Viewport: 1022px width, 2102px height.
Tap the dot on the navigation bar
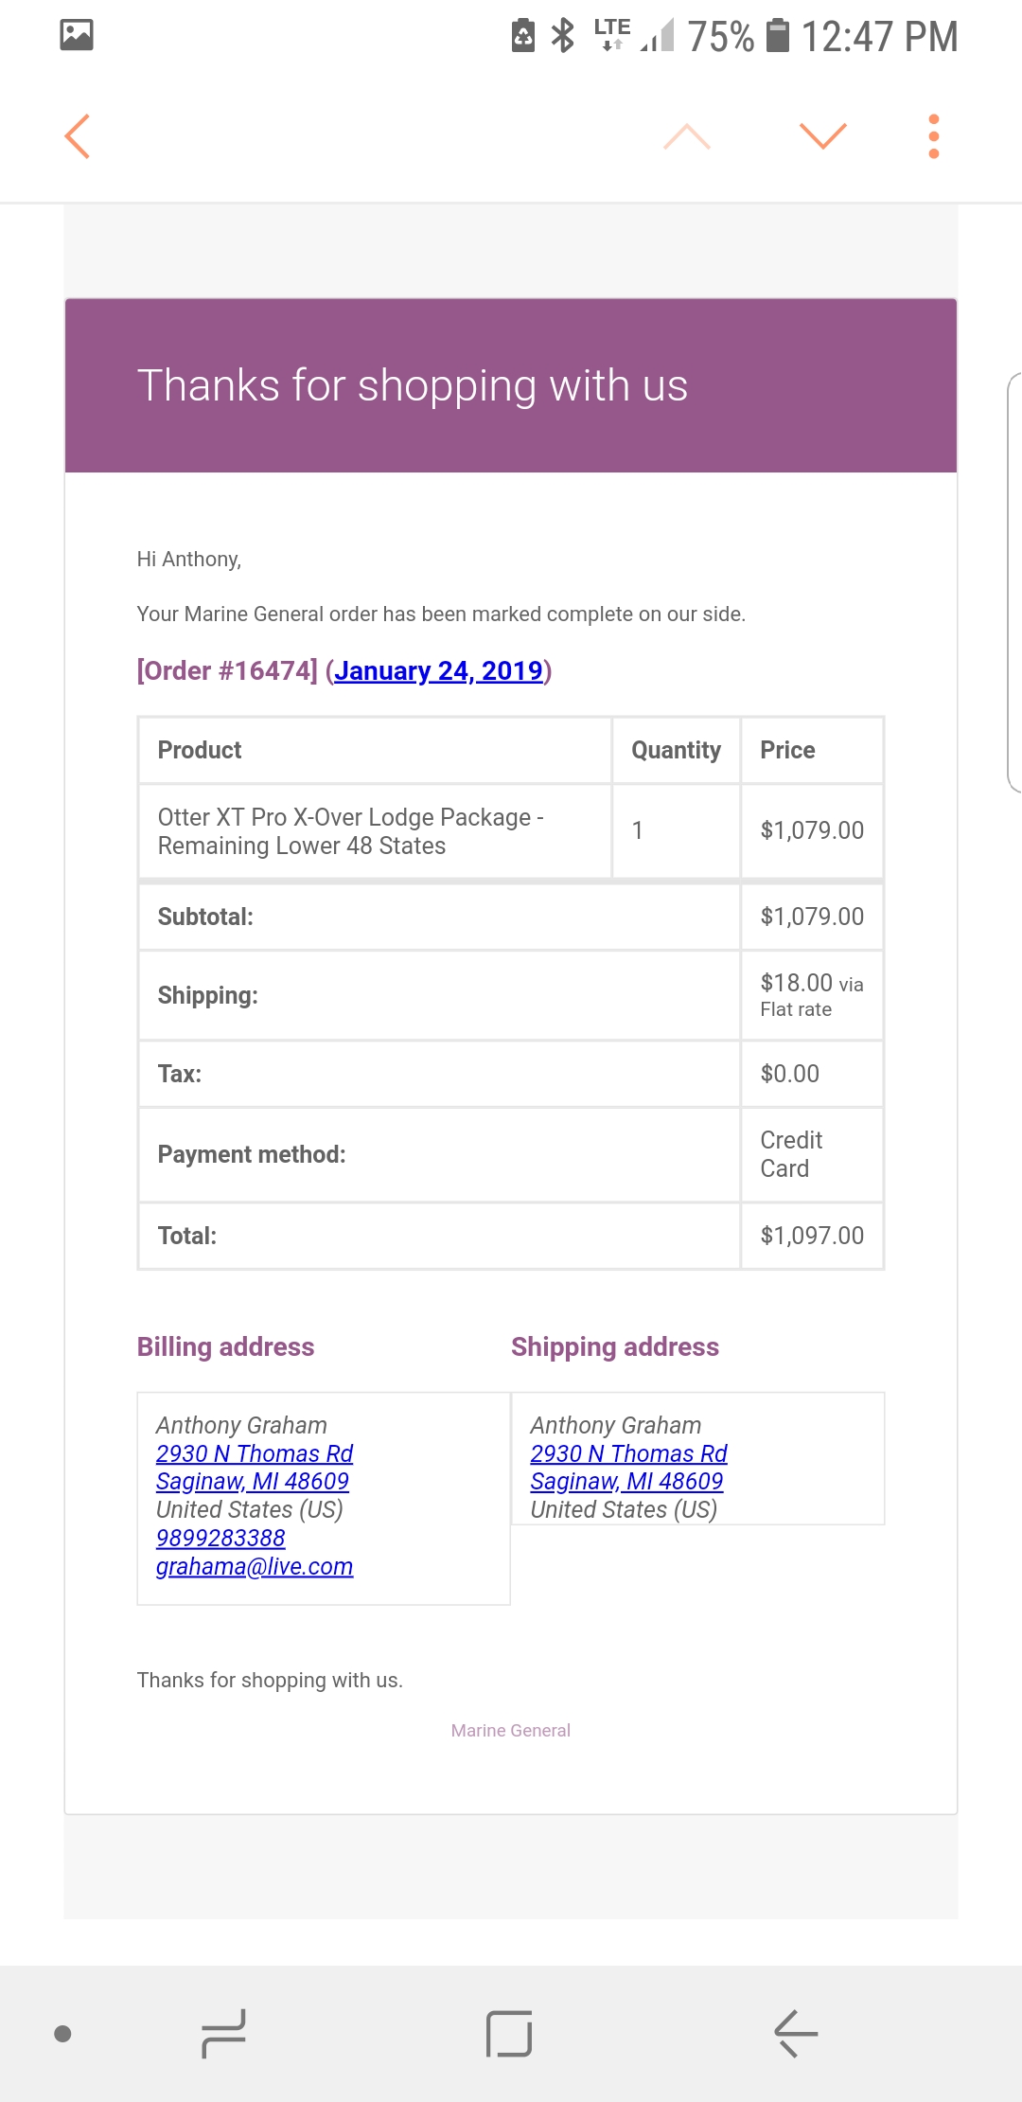tap(63, 2034)
